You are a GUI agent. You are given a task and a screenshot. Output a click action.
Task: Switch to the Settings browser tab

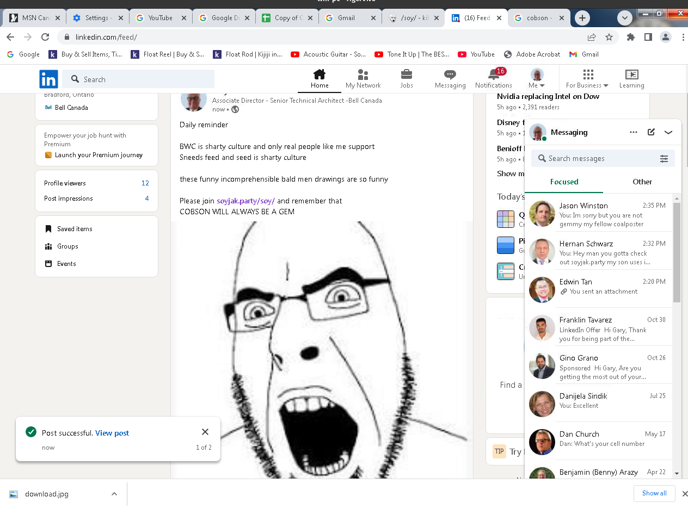tap(98, 18)
